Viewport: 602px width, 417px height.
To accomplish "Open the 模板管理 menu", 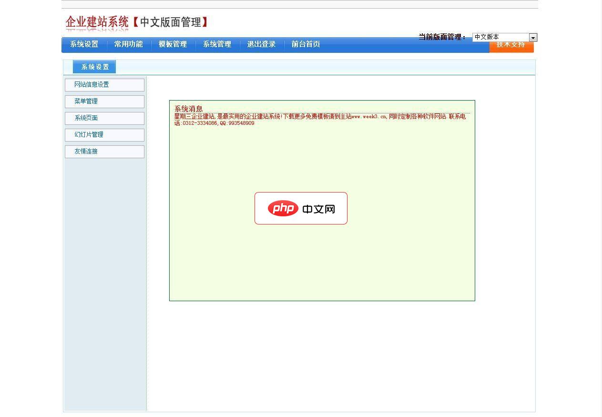I will 173,44.
